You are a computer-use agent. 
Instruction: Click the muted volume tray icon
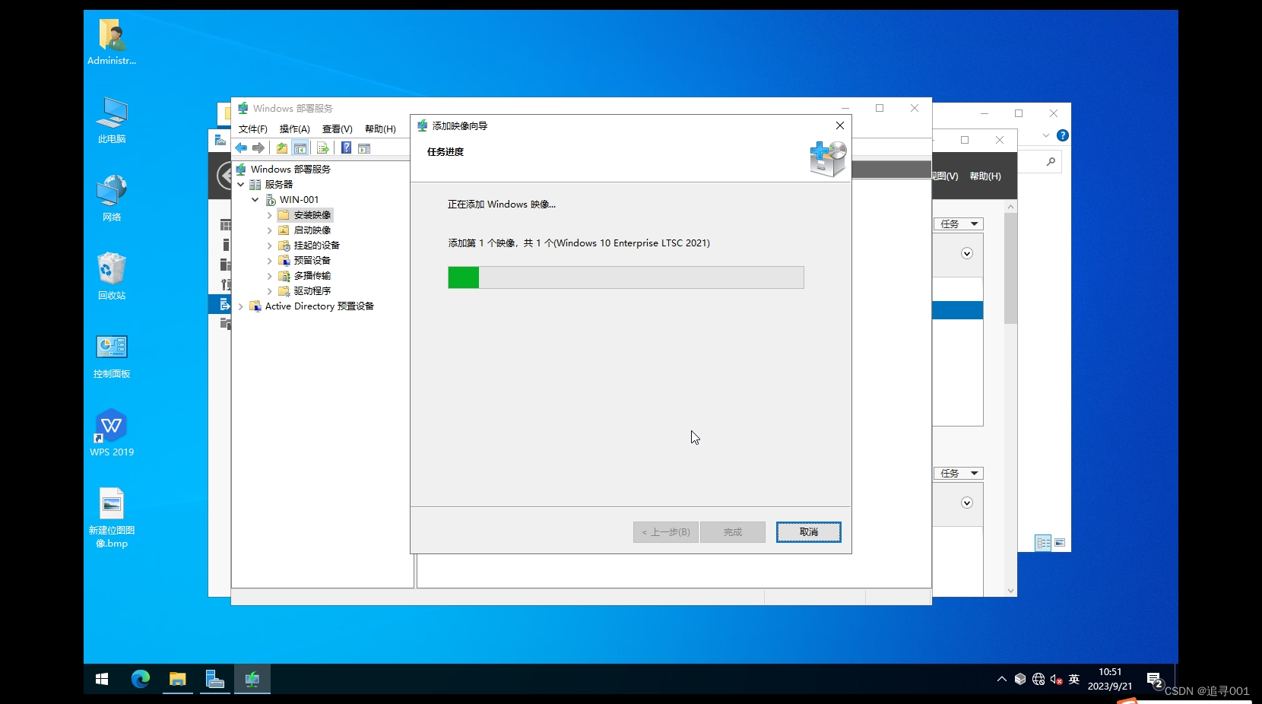pos(1056,679)
